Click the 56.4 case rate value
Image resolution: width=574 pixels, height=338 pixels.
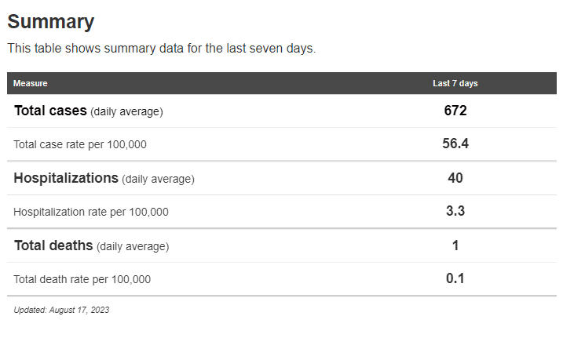pyautogui.click(x=455, y=144)
